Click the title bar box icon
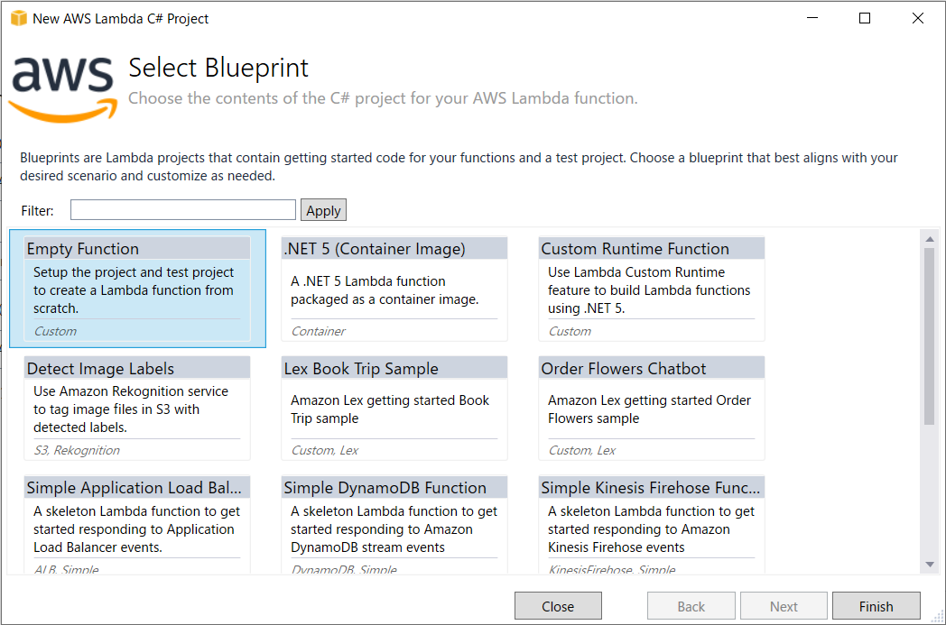This screenshot has height=625, width=946. coord(19,19)
